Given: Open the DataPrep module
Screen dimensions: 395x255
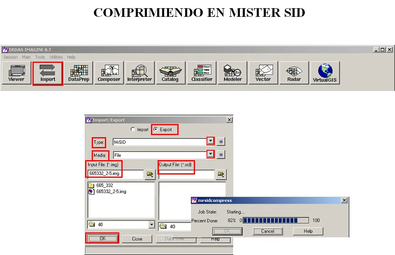Looking at the screenshot, I should pyautogui.click(x=79, y=73).
